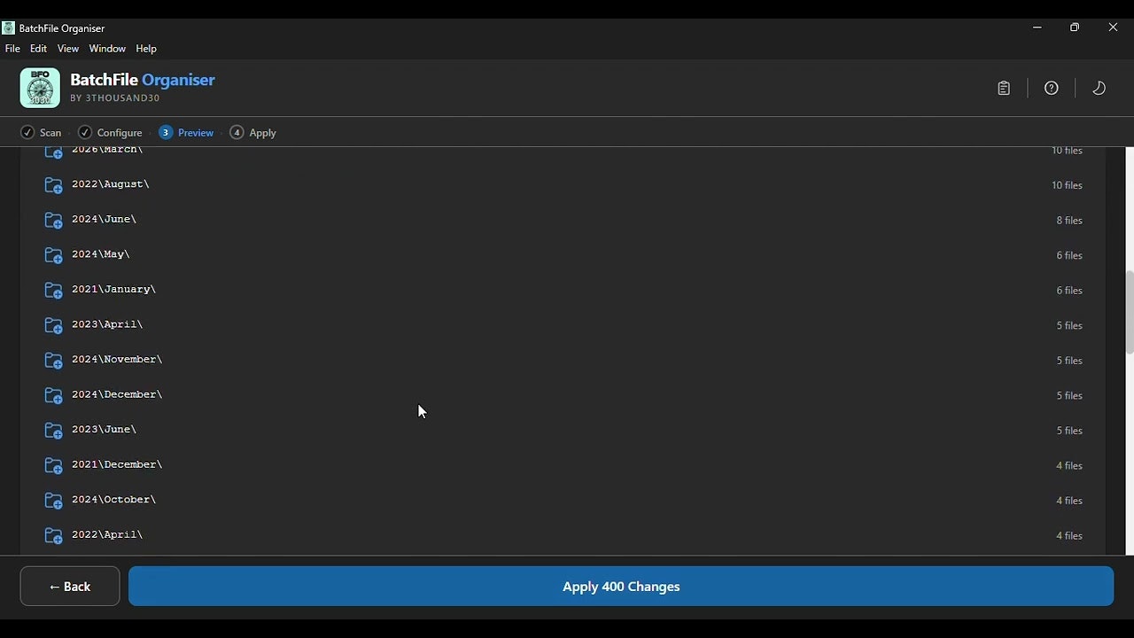Toggle dark mode with the moon icon

click(1099, 88)
